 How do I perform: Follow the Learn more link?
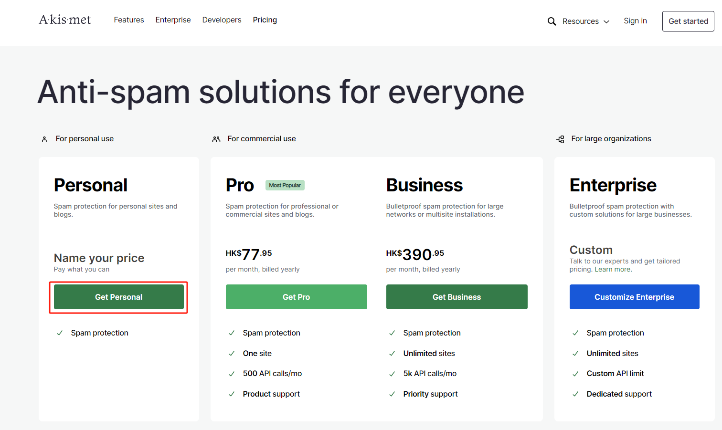(613, 270)
